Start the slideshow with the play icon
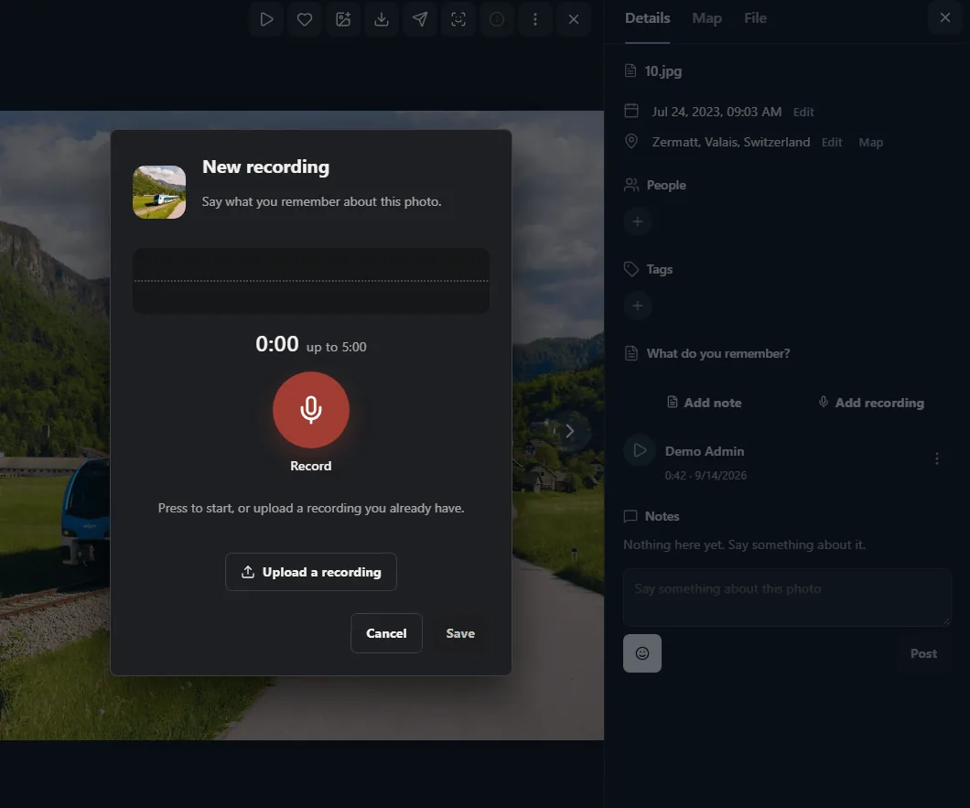Screen dimensions: 970x808 (x=266, y=19)
